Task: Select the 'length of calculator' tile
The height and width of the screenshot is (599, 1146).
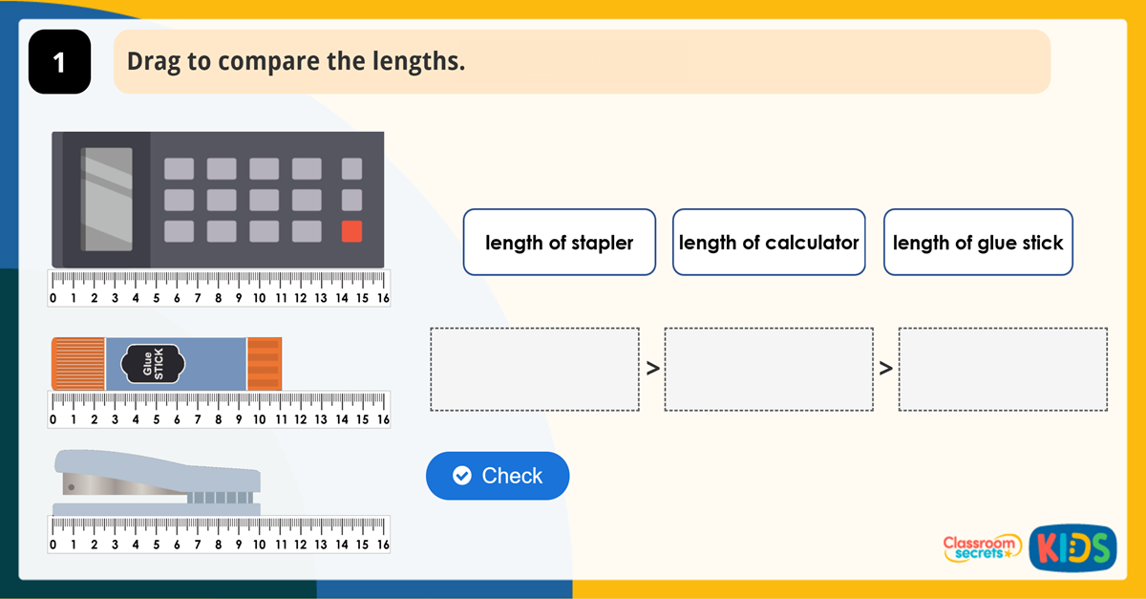Action: (x=769, y=242)
